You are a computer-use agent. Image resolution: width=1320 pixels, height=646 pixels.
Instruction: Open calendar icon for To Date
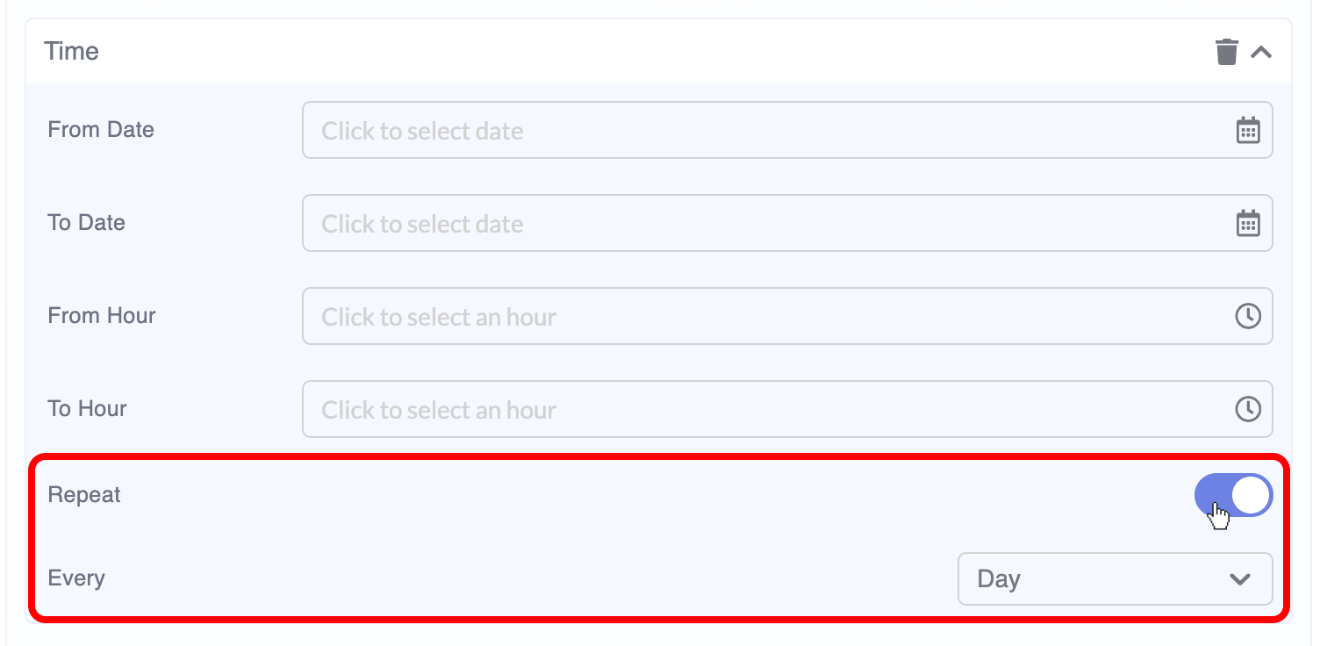click(1247, 224)
